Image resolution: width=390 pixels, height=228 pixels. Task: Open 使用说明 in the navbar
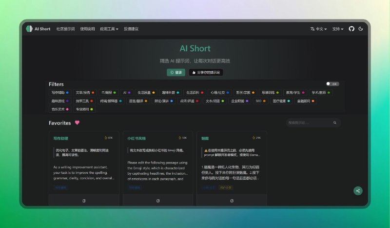[87, 29]
